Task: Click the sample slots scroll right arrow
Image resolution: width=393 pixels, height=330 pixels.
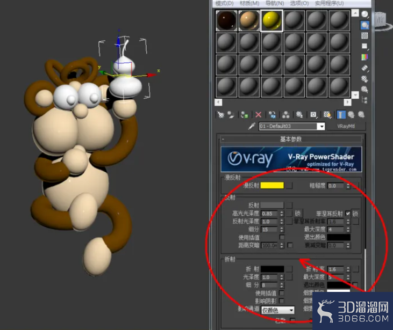Action: coord(347,102)
